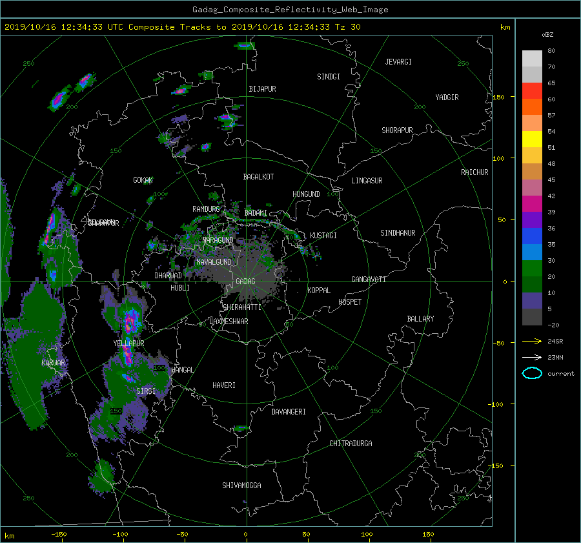
Task: Click the HAVERI city label
Action: [x=224, y=385]
